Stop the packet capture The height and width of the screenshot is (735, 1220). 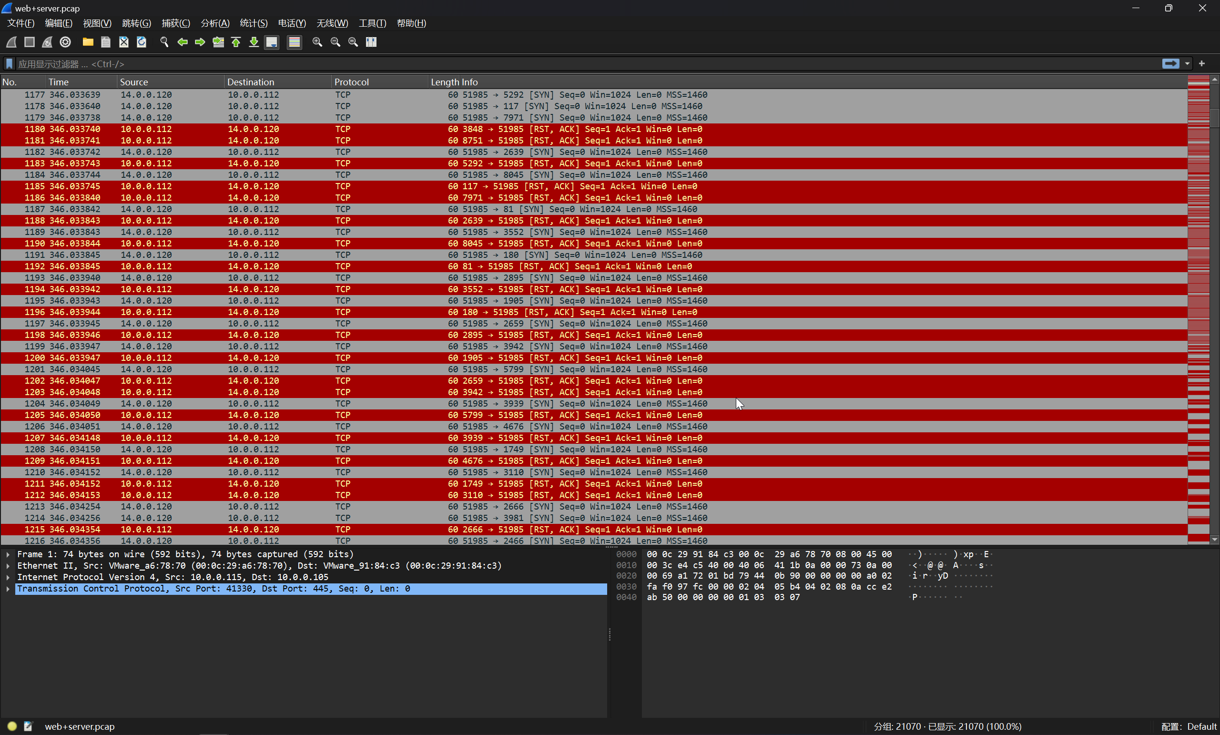click(x=29, y=42)
